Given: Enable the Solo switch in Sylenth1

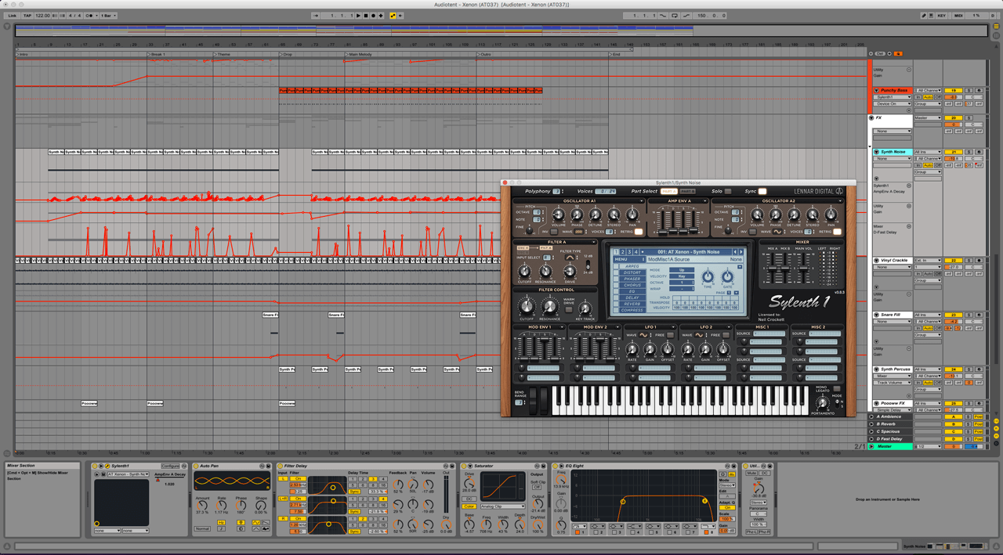Looking at the screenshot, I should click(x=728, y=191).
